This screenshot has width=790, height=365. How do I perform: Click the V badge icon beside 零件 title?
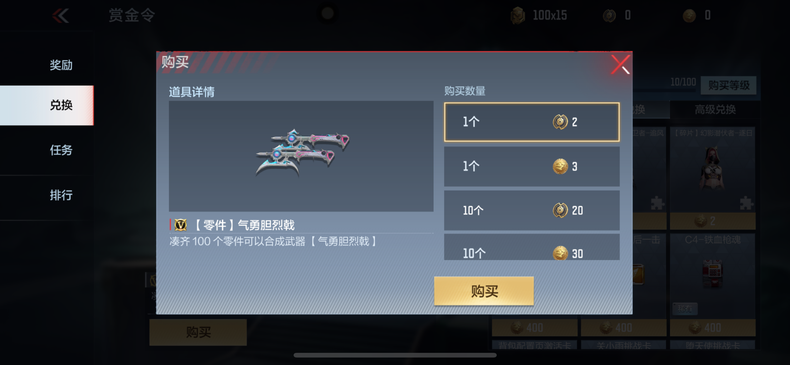[x=180, y=225]
